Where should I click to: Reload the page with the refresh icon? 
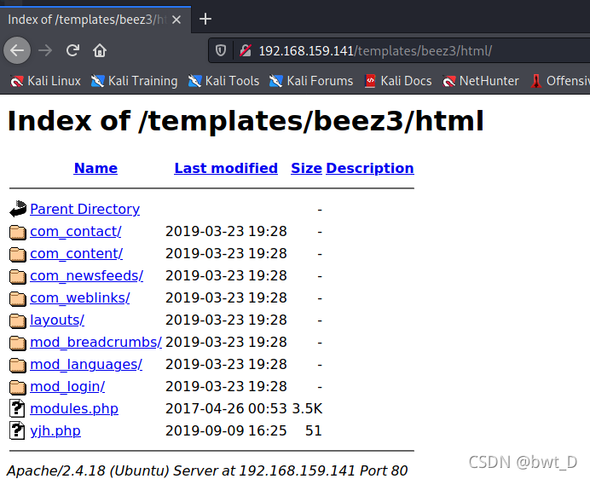coord(72,50)
